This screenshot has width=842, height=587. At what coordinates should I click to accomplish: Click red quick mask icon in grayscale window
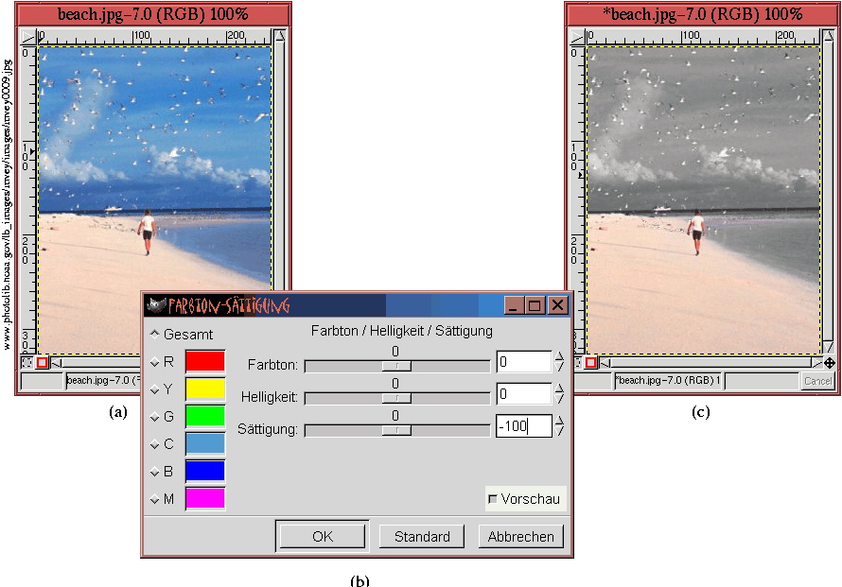coord(591,362)
